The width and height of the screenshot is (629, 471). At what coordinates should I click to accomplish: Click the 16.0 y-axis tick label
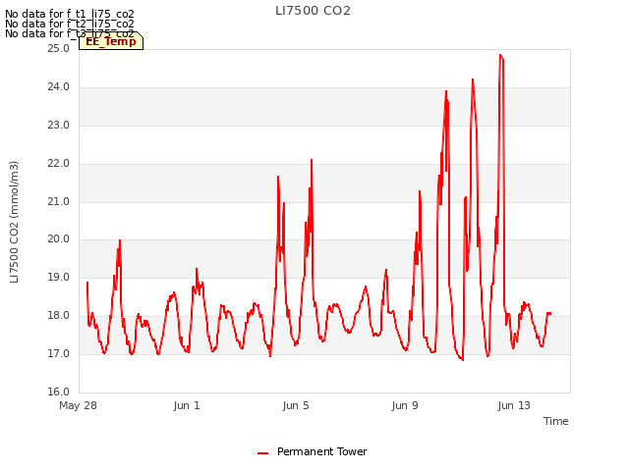[59, 392]
